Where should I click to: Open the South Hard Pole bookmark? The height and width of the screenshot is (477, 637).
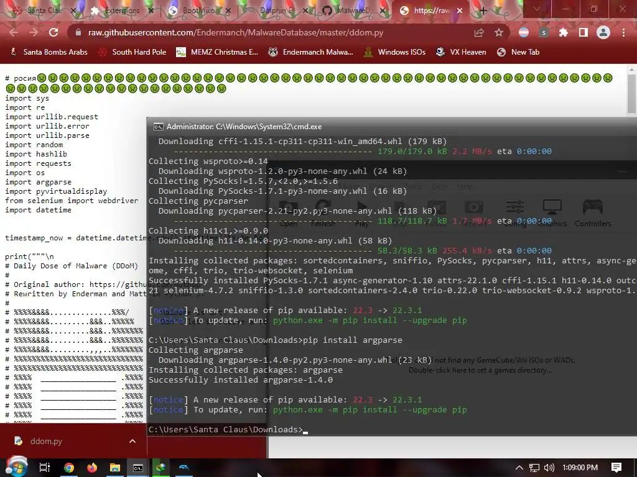click(133, 52)
